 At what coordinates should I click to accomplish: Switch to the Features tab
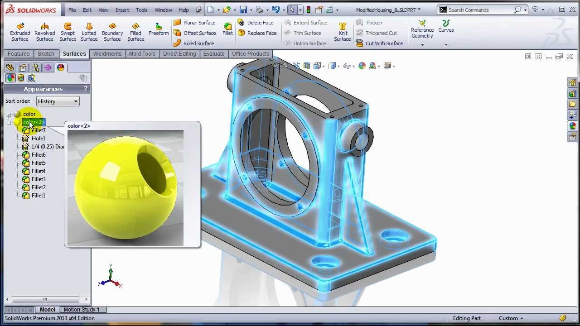coord(19,53)
